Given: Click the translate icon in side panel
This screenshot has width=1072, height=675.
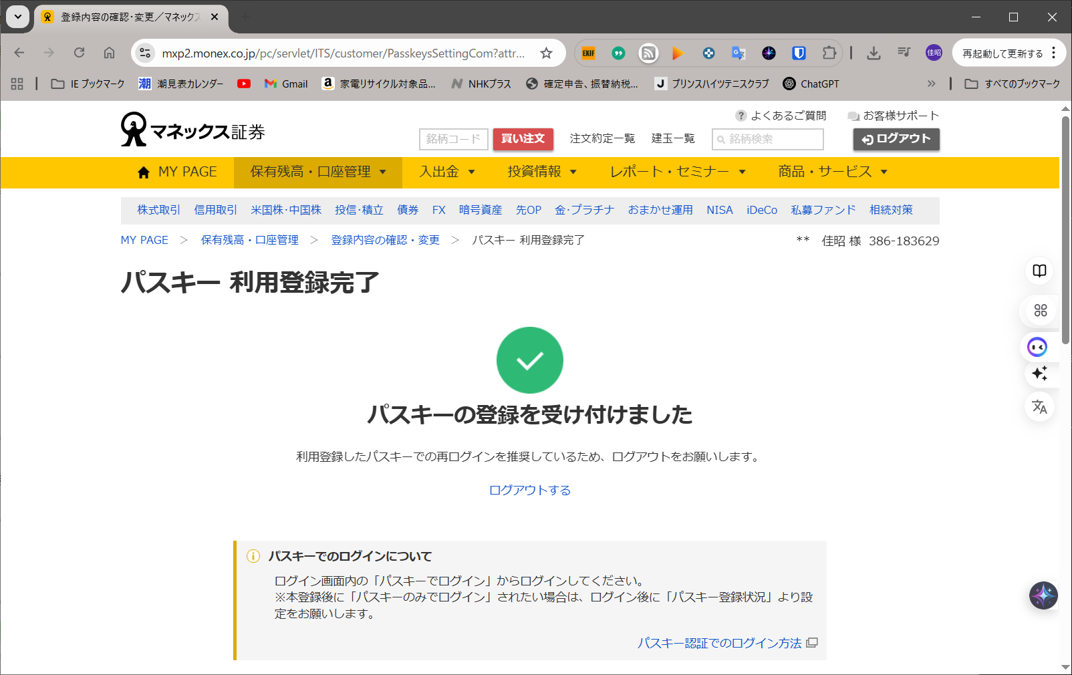Looking at the screenshot, I should coord(1039,406).
